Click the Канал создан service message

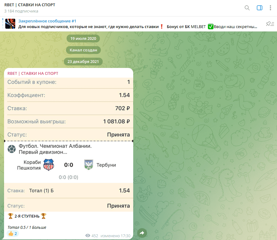click(x=83, y=50)
